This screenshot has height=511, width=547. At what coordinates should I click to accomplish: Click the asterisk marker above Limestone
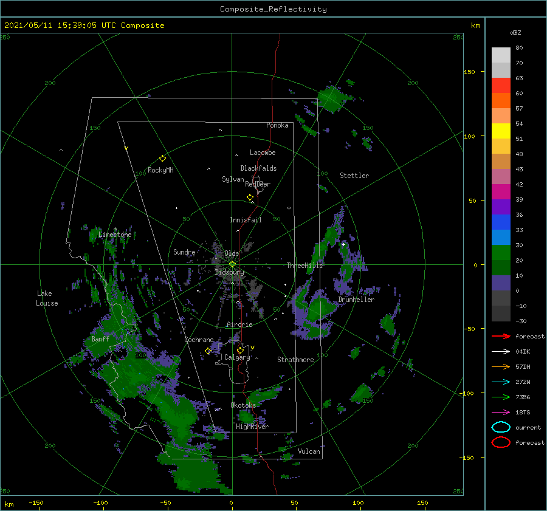point(115,229)
